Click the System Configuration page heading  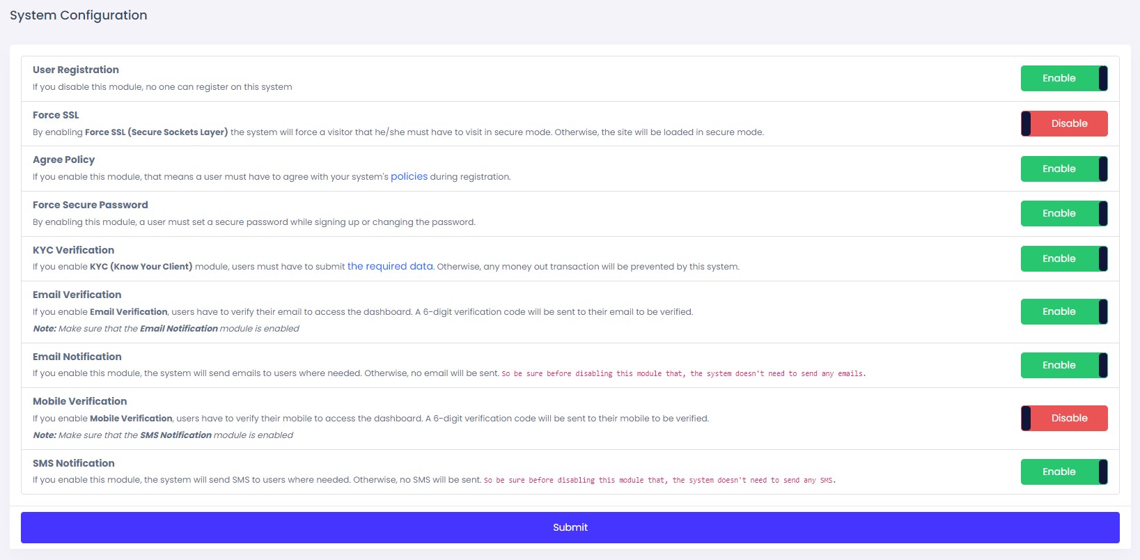79,15
